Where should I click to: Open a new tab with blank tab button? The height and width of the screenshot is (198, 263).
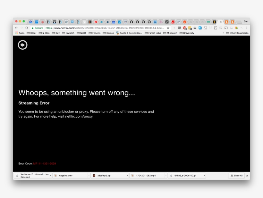pyautogui.click(x=239, y=22)
